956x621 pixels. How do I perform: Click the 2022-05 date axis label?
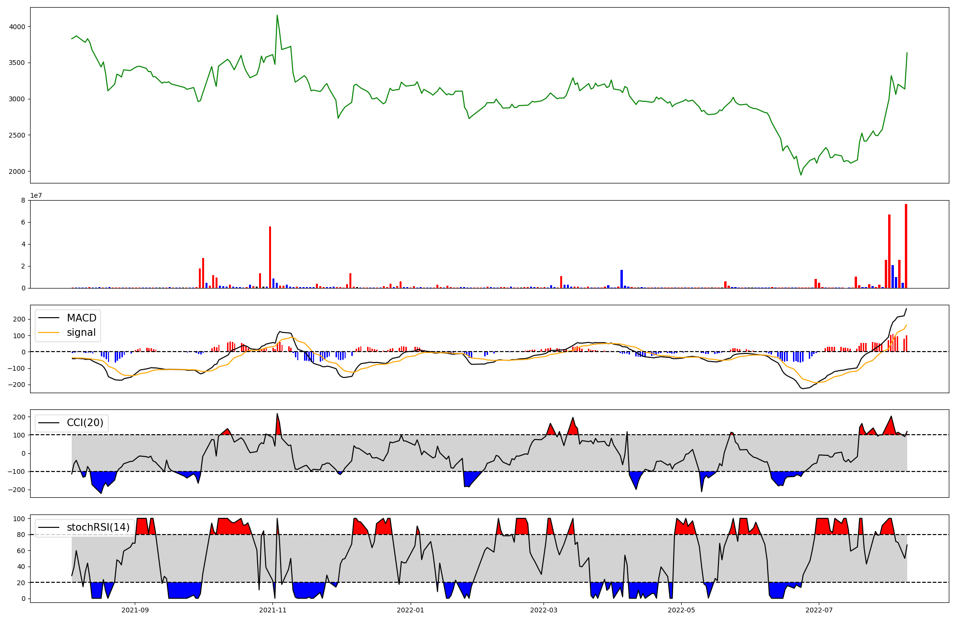point(681,610)
